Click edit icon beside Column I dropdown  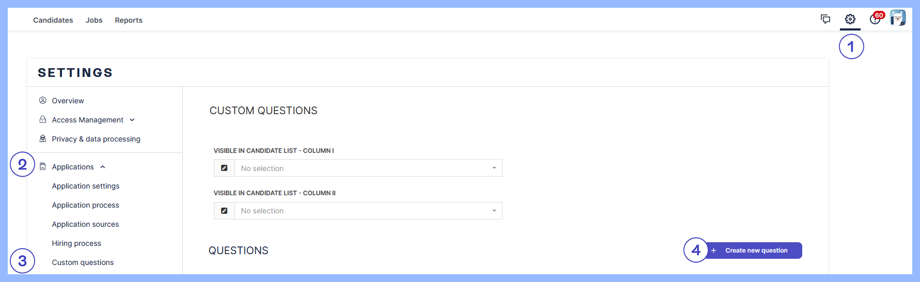pos(224,168)
